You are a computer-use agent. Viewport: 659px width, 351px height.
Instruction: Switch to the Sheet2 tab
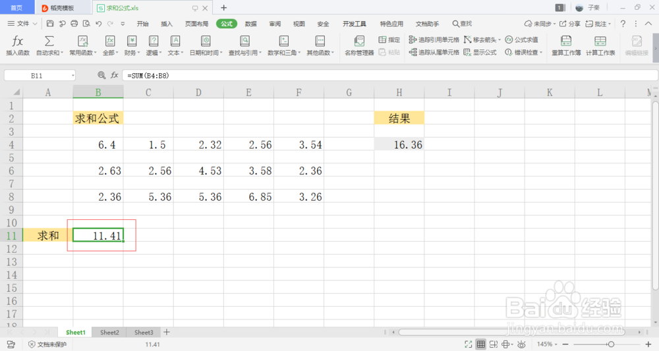[109, 332]
